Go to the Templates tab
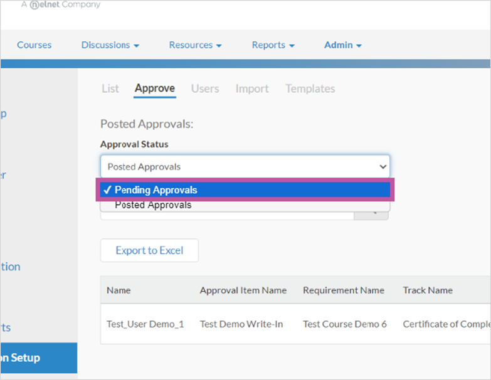 point(310,89)
